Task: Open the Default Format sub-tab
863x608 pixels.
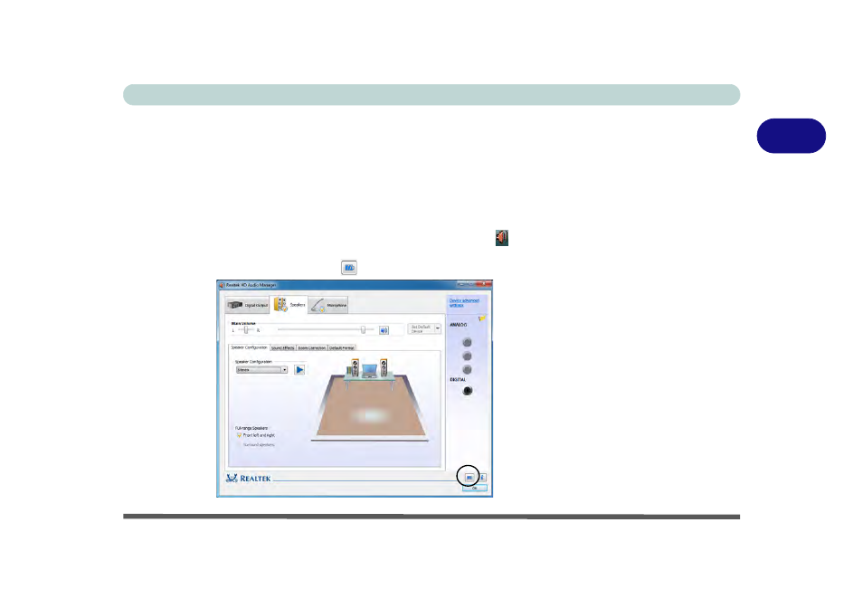Action: click(342, 347)
